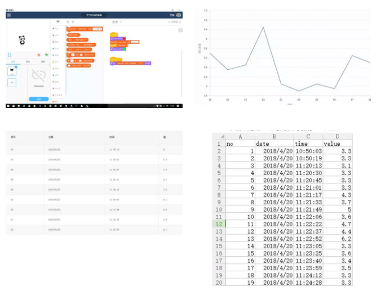
Task: Toggle fullscreen stage icon below the panda
Action: click(x=10, y=55)
